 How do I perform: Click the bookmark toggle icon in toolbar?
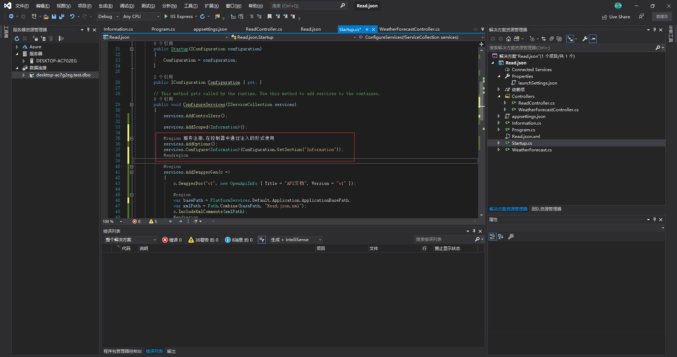[269, 17]
